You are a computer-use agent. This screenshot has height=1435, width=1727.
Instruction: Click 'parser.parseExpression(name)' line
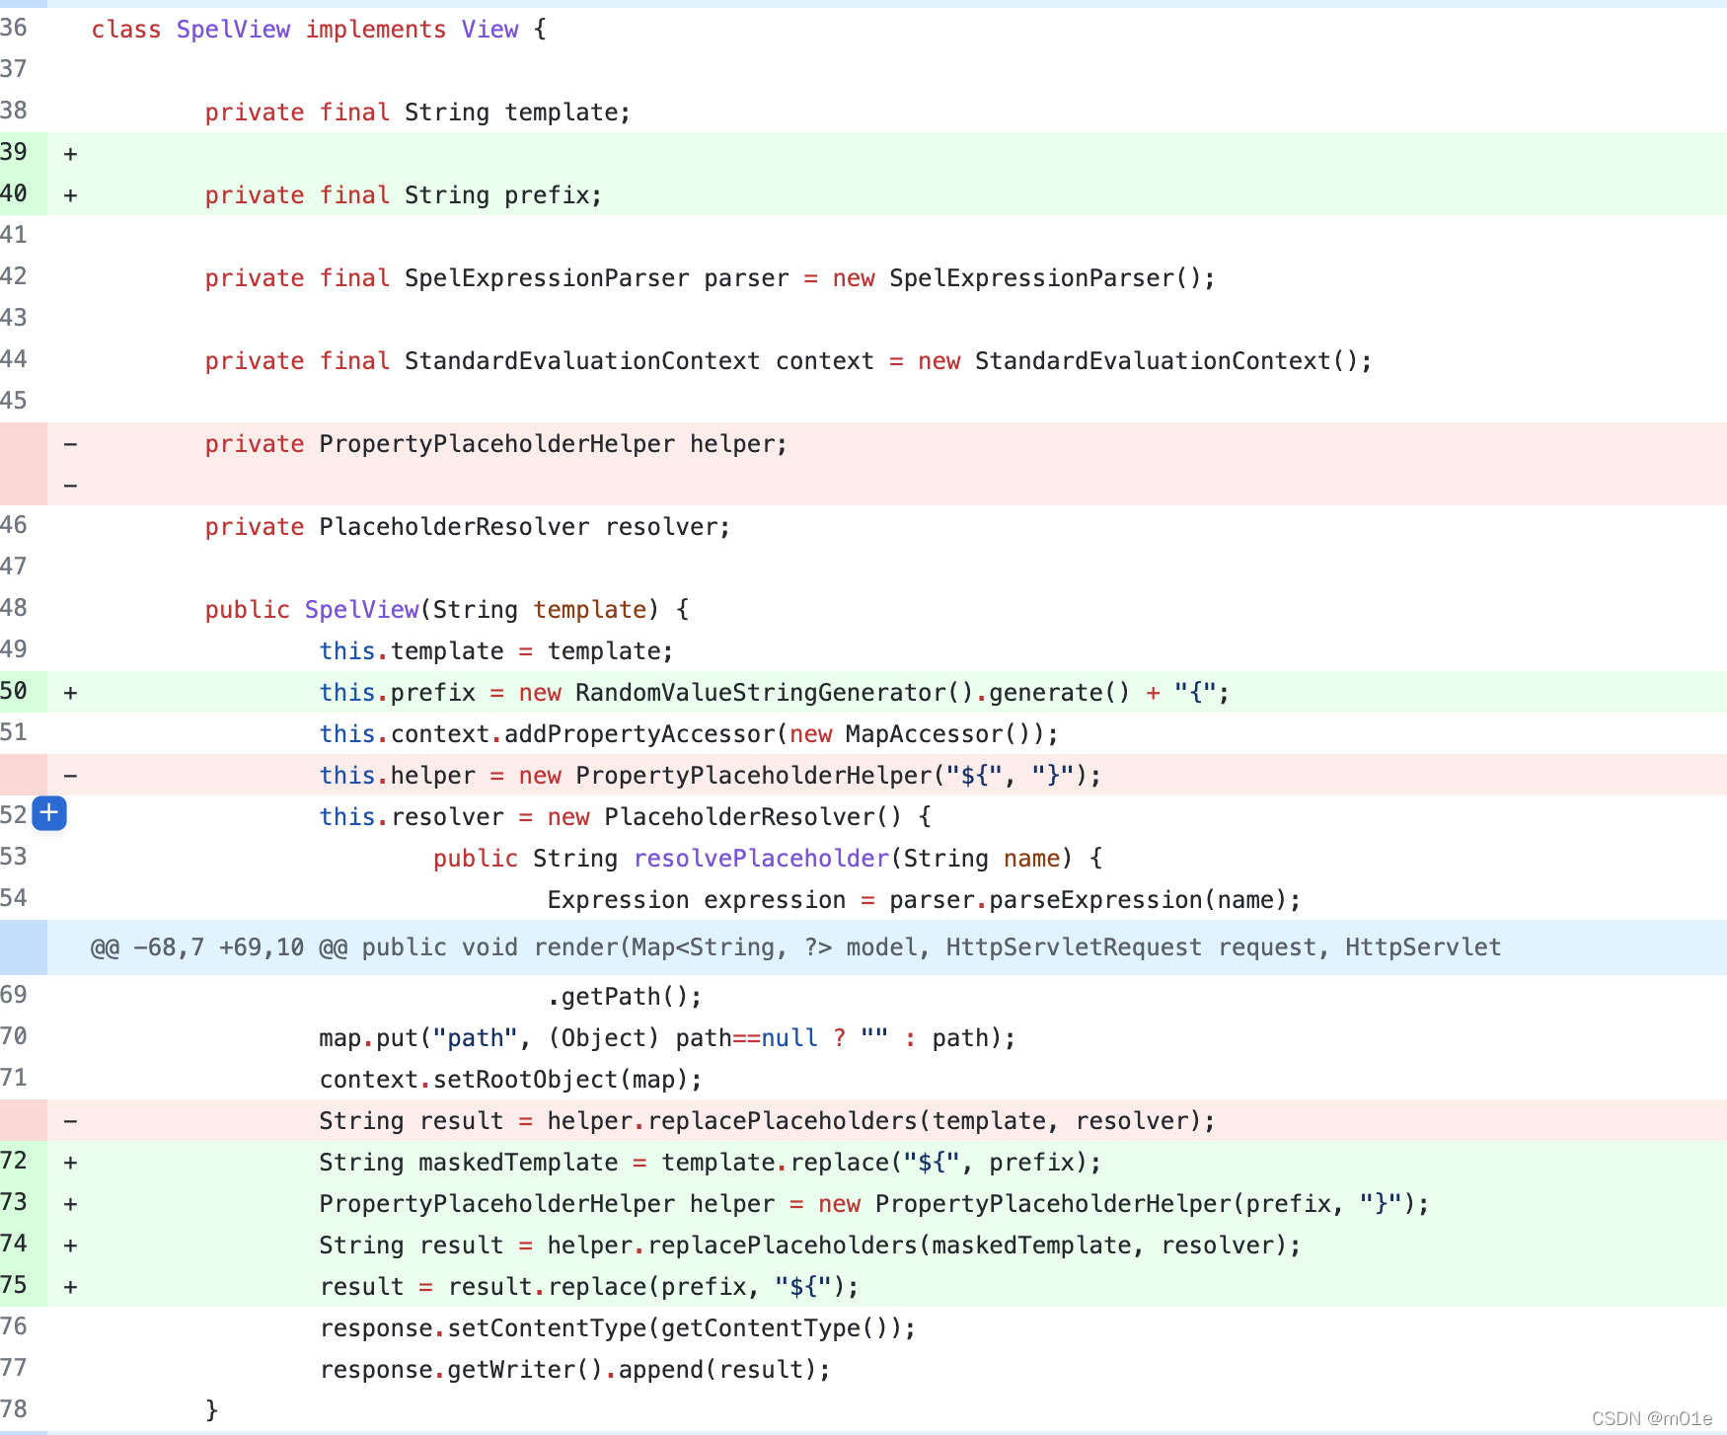click(925, 900)
